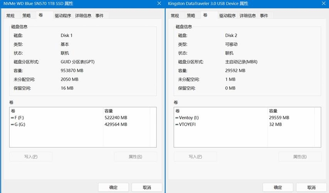Click 属性(R) button in Kingston window
Viewport: 329px width, 193px height.
pos(300,157)
